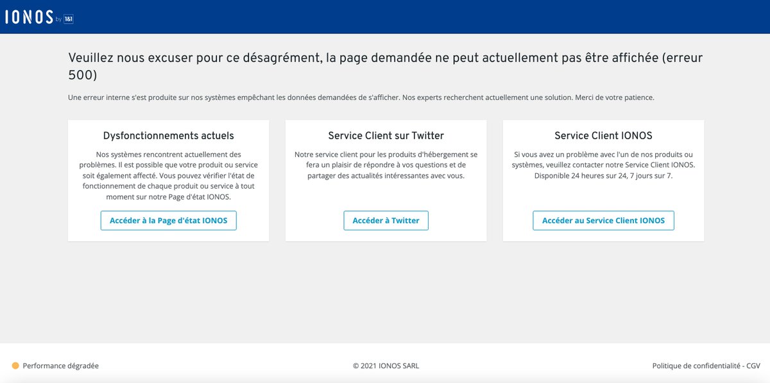The width and height of the screenshot is (770, 383).
Task: Click the IONOS by 1&1 logo
Action: pos(38,17)
